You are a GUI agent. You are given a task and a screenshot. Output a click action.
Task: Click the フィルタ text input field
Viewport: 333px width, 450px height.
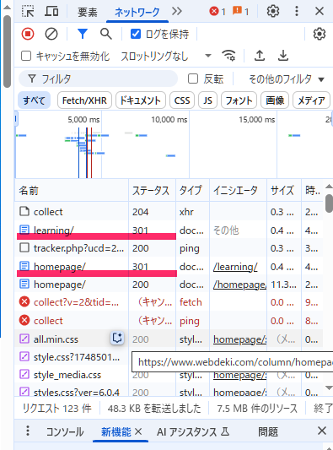click(98, 79)
